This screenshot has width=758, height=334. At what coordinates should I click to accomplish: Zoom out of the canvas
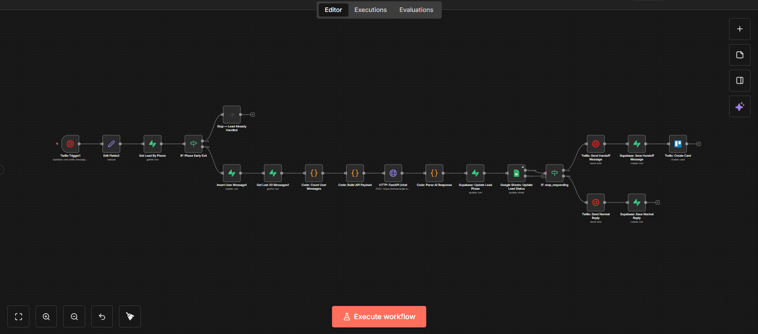click(74, 317)
